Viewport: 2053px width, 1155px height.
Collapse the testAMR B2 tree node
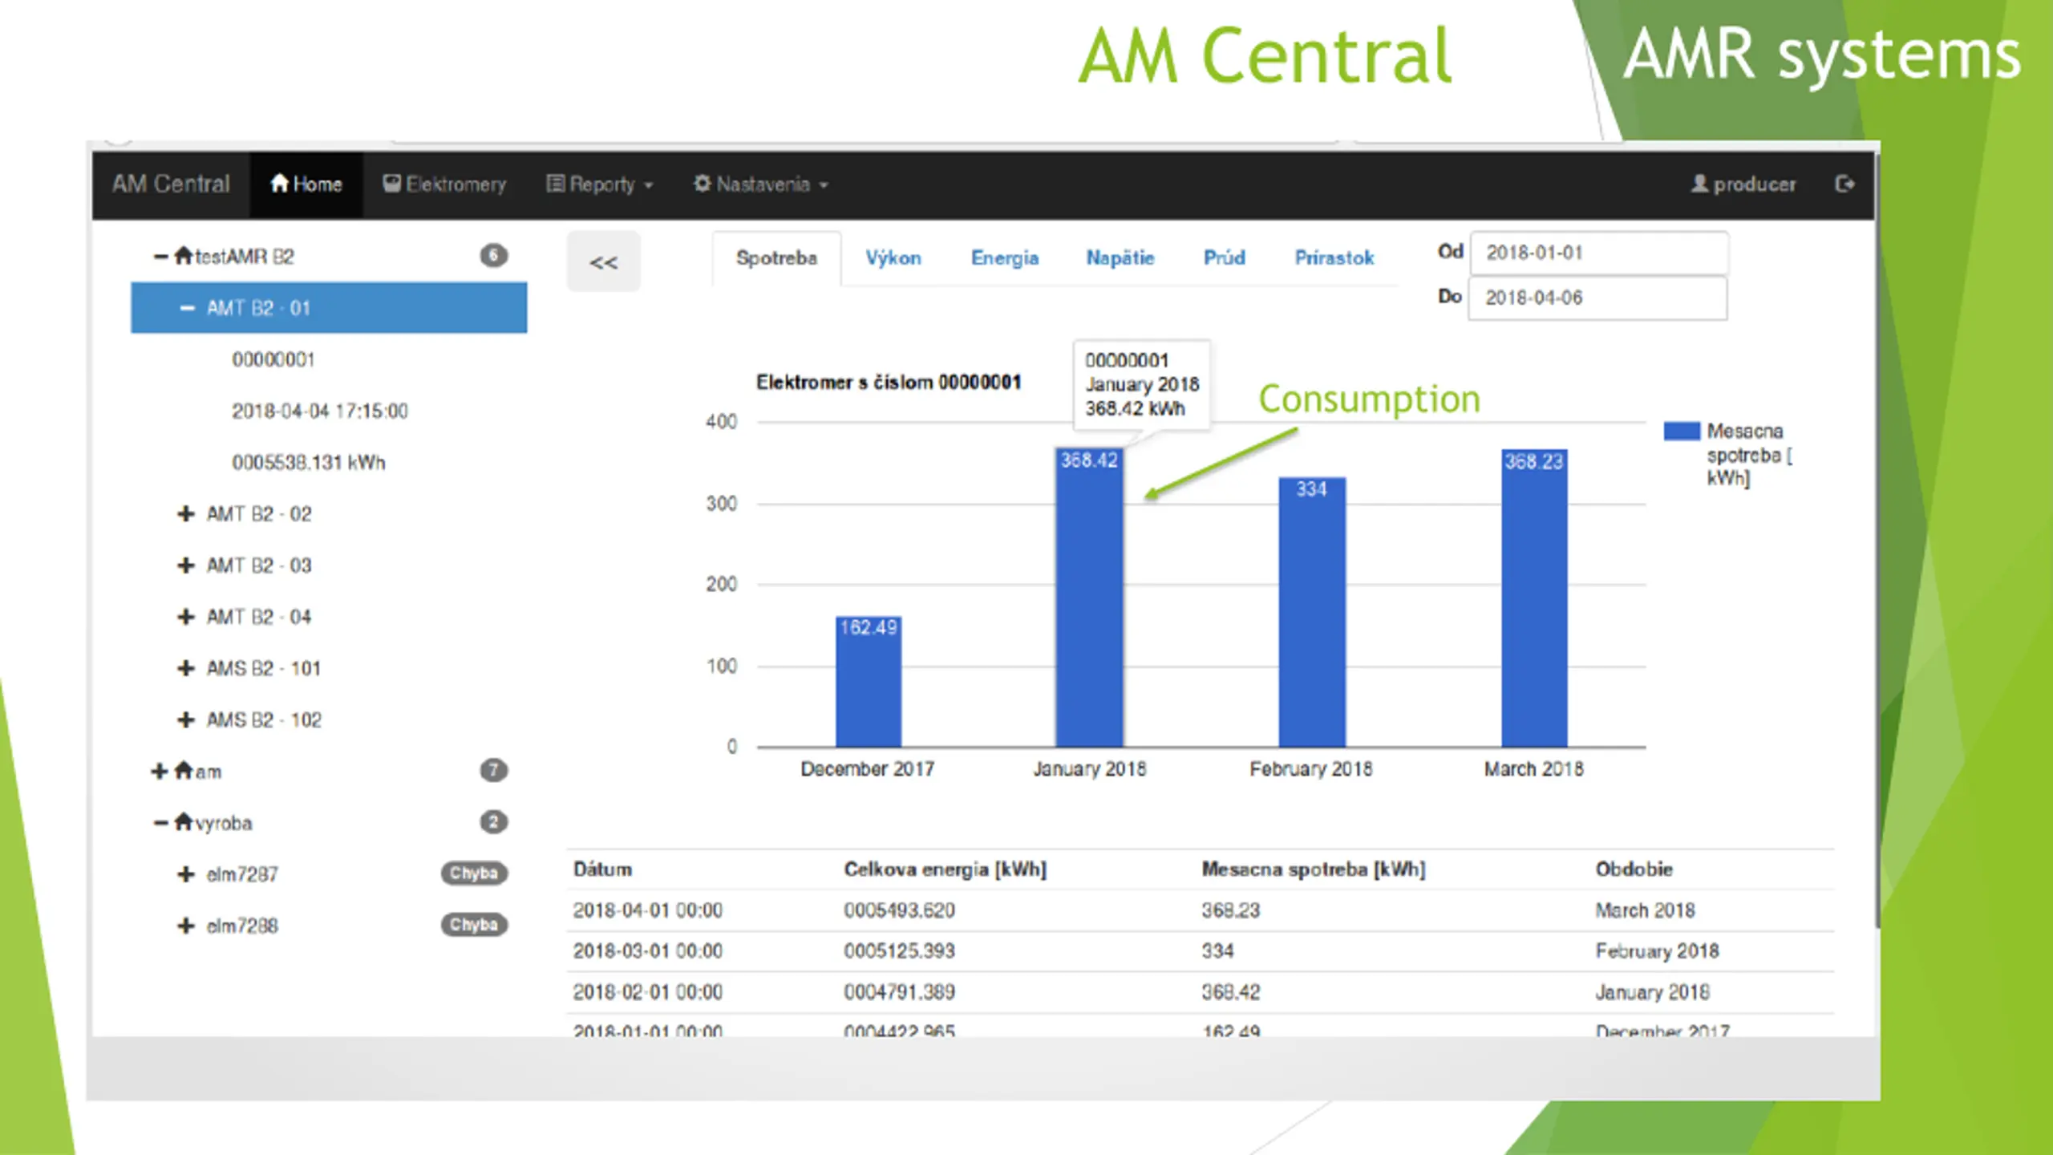[x=160, y=257]
